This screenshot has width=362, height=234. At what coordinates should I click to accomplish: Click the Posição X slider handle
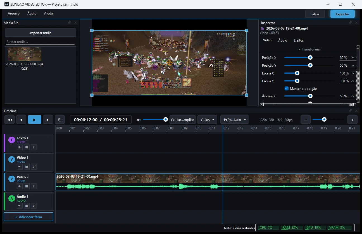310,57
